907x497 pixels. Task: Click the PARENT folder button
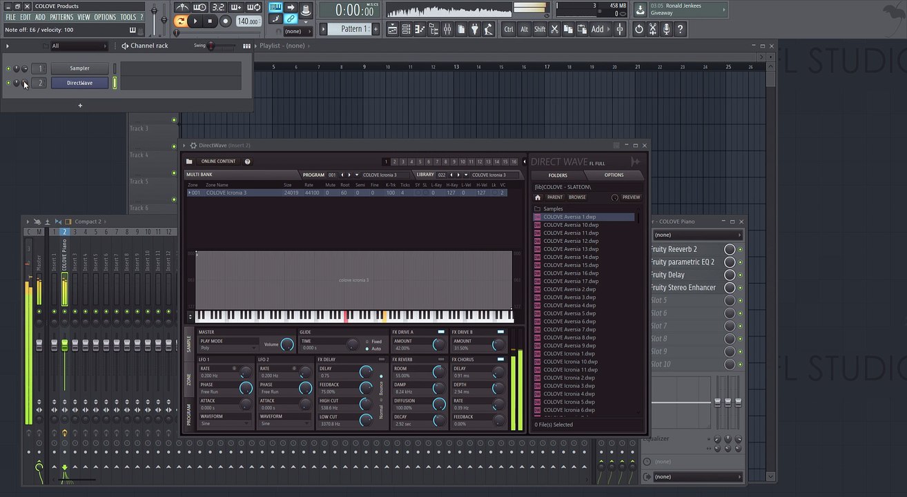[x=555, y=197]
